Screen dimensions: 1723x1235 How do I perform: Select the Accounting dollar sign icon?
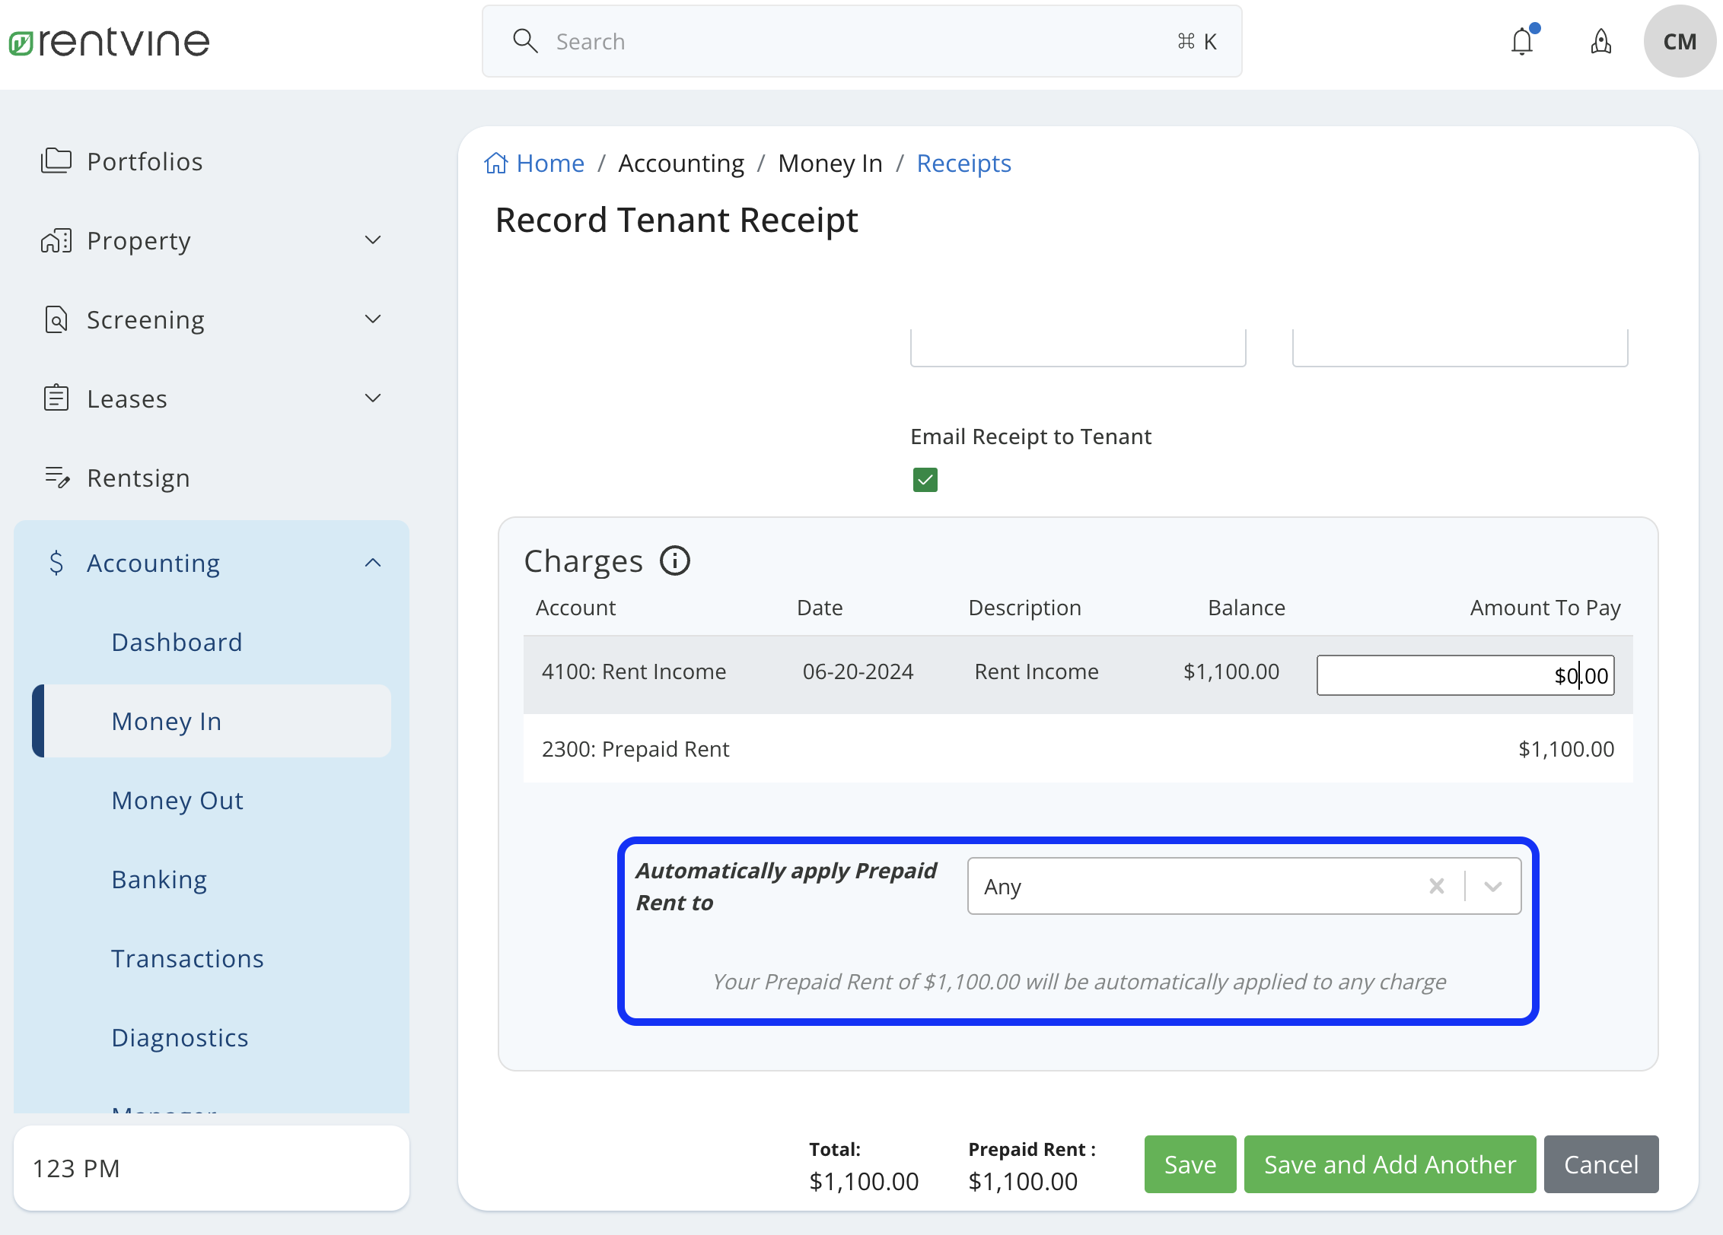pyautogui.click(x=56, y=563)
